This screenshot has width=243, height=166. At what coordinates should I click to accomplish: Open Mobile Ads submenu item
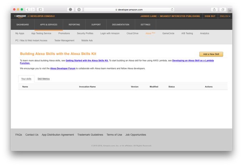click(87, 40)
